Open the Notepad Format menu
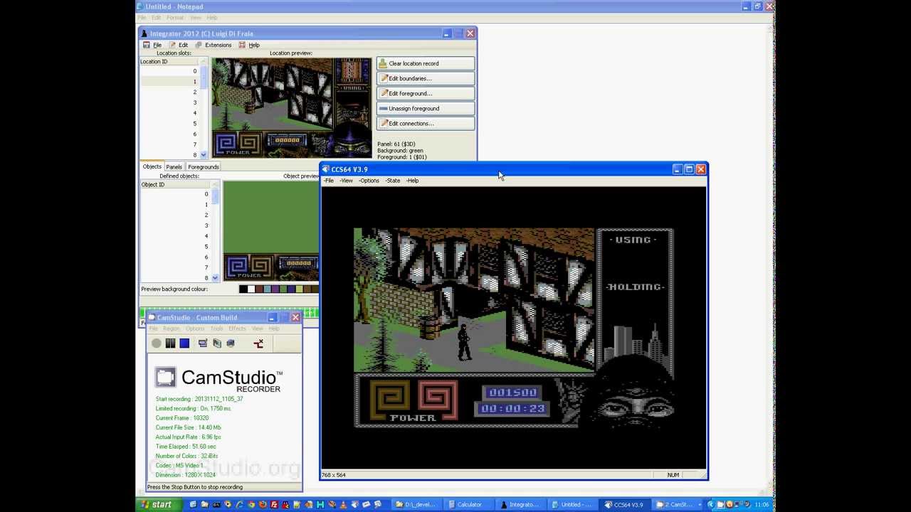The height and width of the screenshot is (512, 911). click(175, 18)
